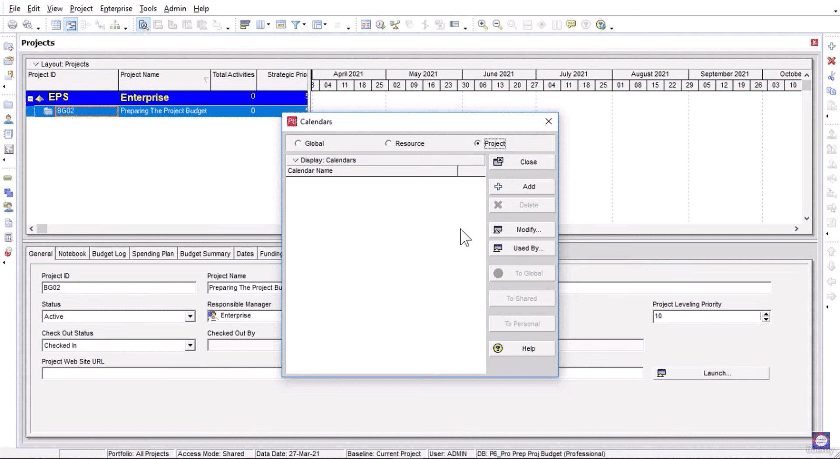The height and width of the screenshot is (459, 840).
Task: Select the Global calendar radio button
Action: 298,143
